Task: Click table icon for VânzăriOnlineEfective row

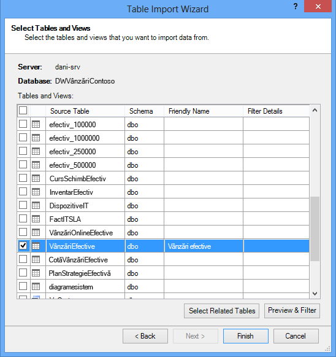Action: click(36, 232)
